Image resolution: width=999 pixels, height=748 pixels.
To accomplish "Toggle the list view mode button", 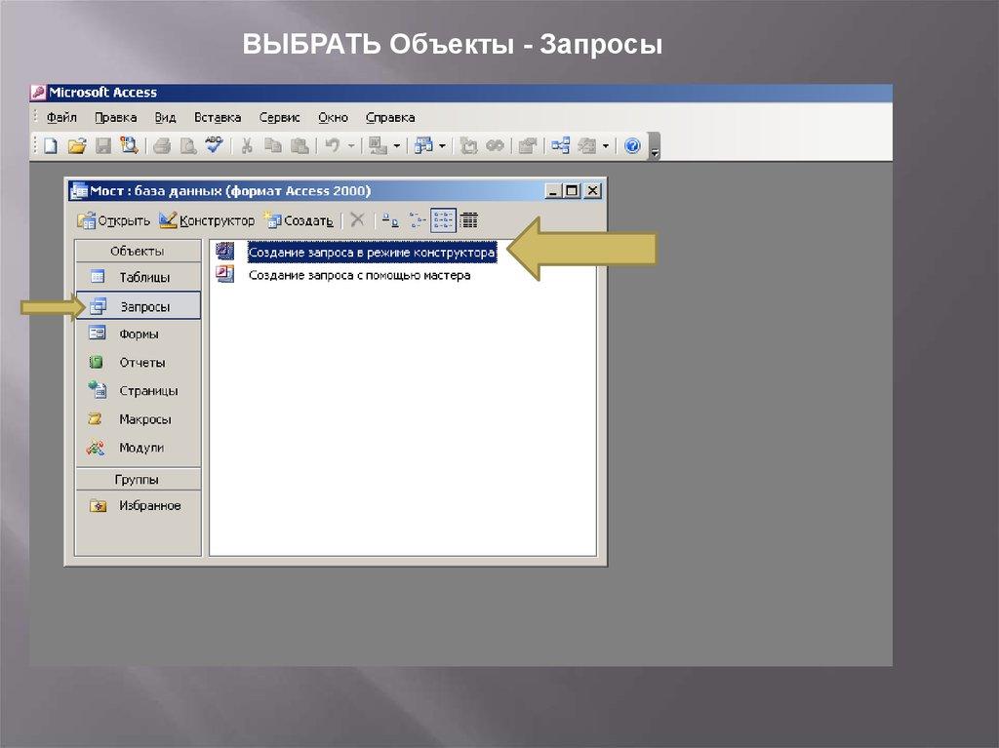I will pyautogui.click(x=443, y=220).
